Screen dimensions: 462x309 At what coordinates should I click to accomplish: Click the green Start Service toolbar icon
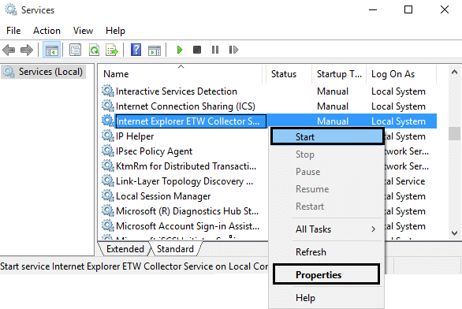pos(180,50)
